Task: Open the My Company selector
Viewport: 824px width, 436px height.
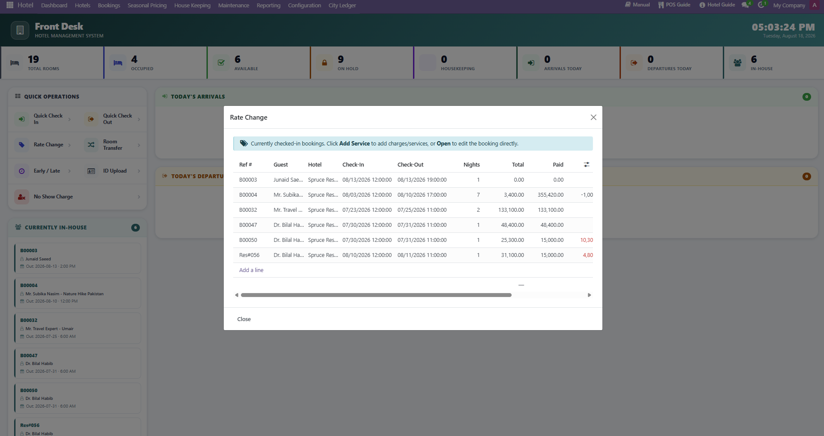Action: point(789,5)
